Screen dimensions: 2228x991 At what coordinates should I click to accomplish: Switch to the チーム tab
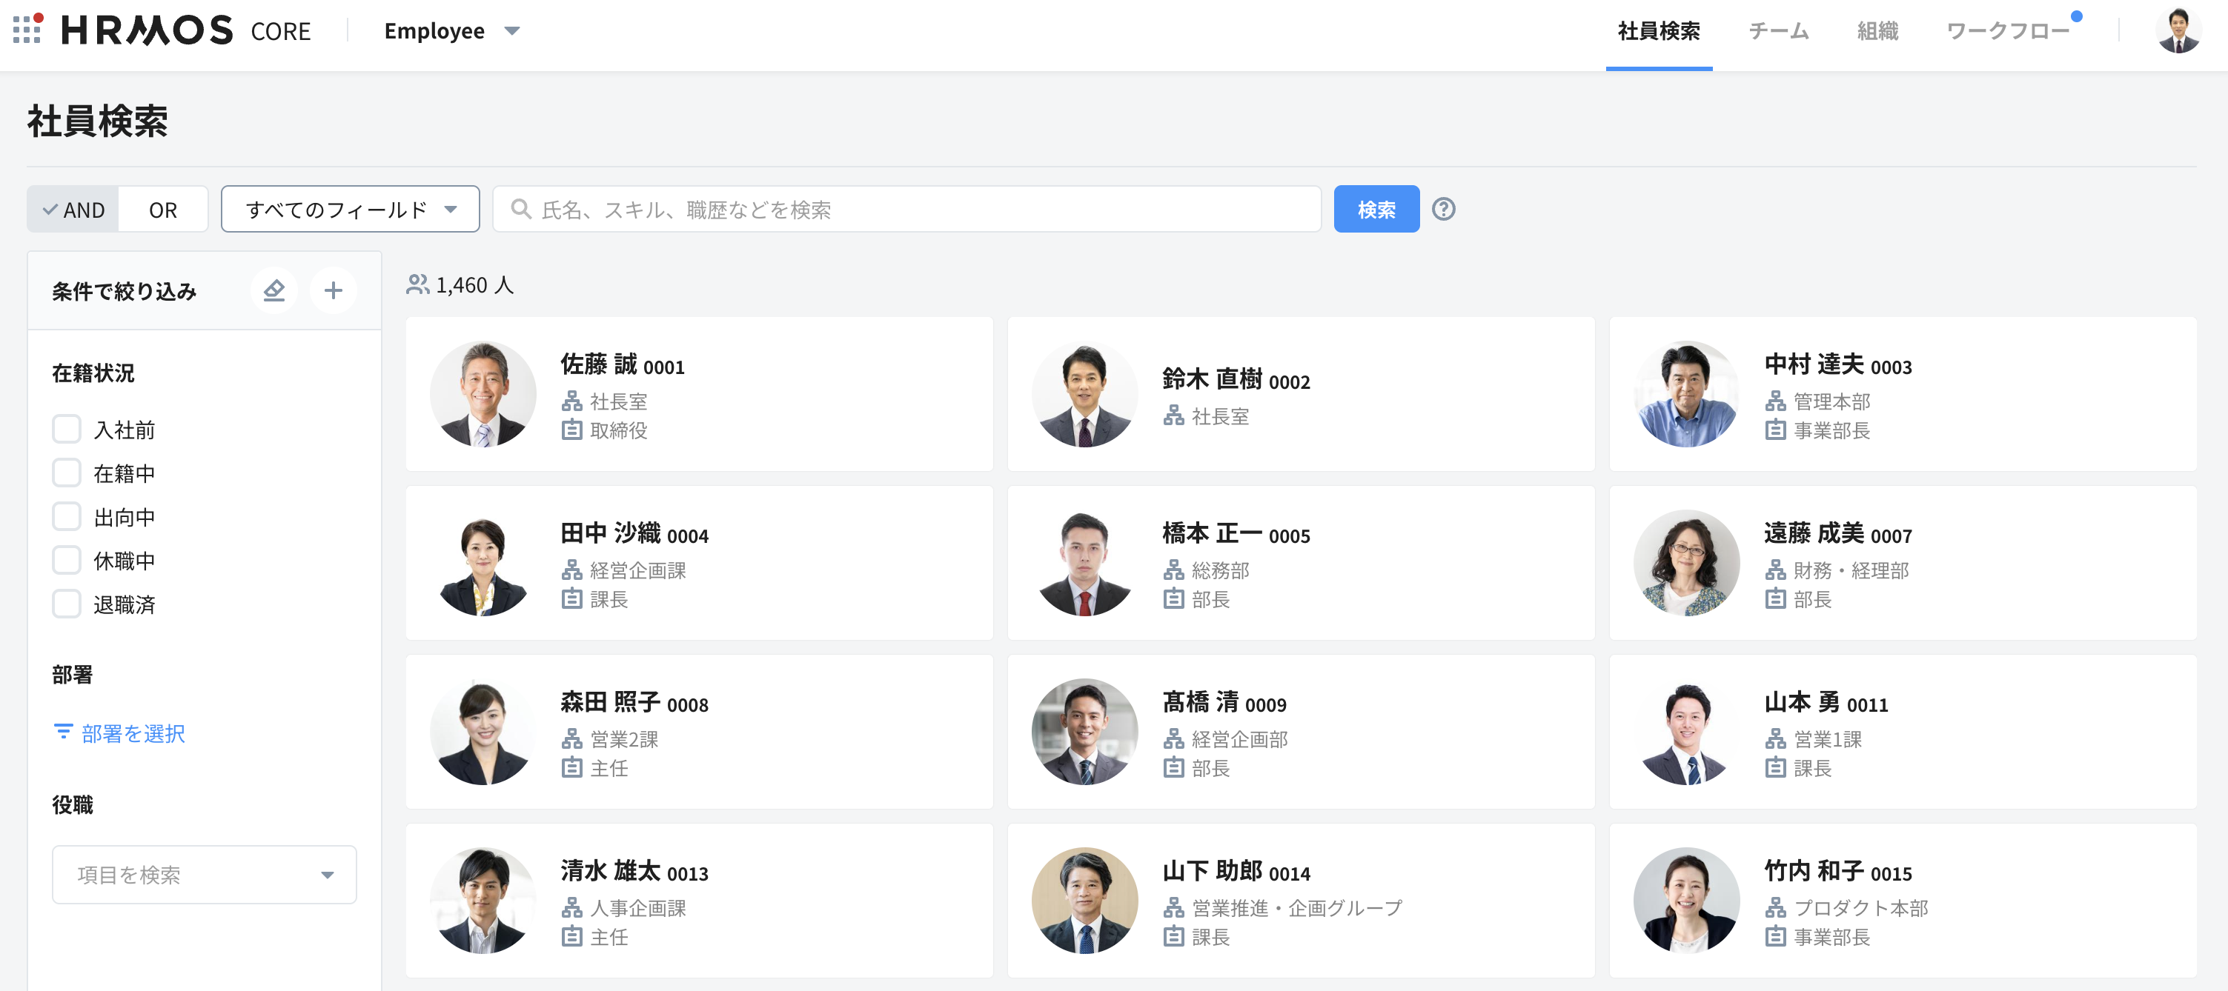point(1778,32)
